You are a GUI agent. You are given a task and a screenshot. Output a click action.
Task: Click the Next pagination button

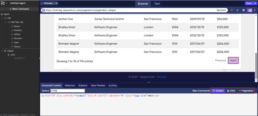[233, 61]
